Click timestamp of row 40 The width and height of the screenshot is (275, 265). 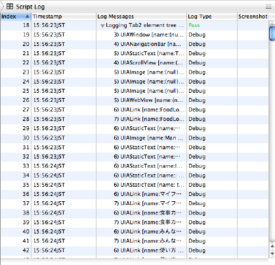click(x=49, y=231)
